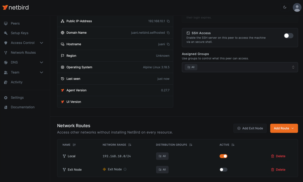303x182 pixels.
Task: Open the Assigned Groups dropdown
Action: [x=240, y=67]
